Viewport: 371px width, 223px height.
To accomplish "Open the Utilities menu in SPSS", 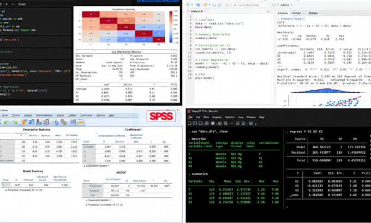I will click(x=73, y=116).
